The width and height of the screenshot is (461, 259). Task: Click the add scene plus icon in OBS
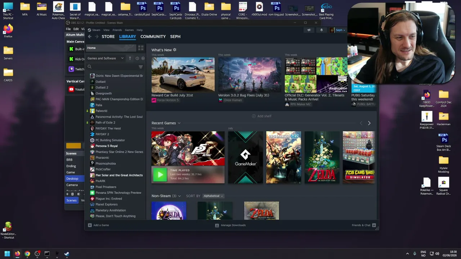67,194
